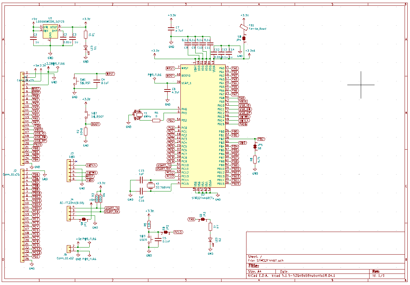Viewport: 410px width, 285px height.
Task: Select solder bridge JP5 near PB2
Action: pyautogui.click(x=255, y=147)
